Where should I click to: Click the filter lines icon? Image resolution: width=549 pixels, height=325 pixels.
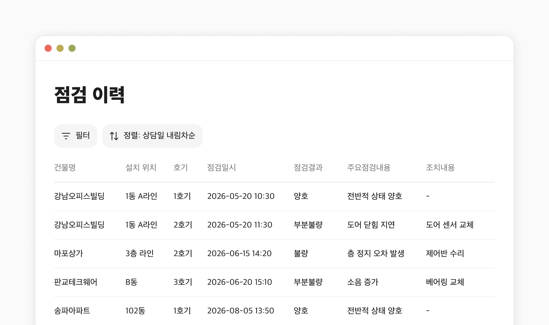pyautogui.click(x=66, y=136)
